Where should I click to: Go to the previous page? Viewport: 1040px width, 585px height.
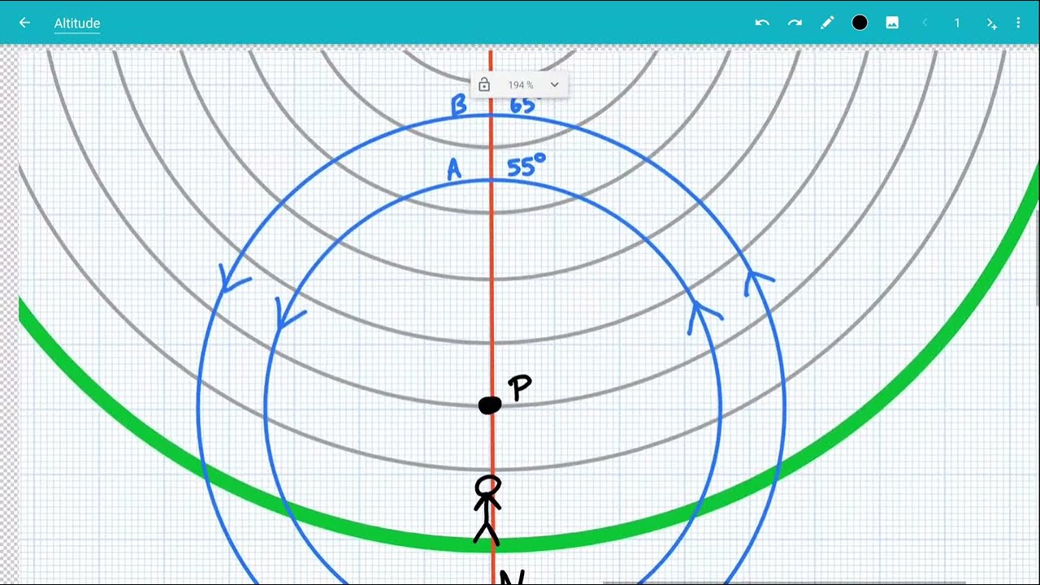[x=925, y=23]
